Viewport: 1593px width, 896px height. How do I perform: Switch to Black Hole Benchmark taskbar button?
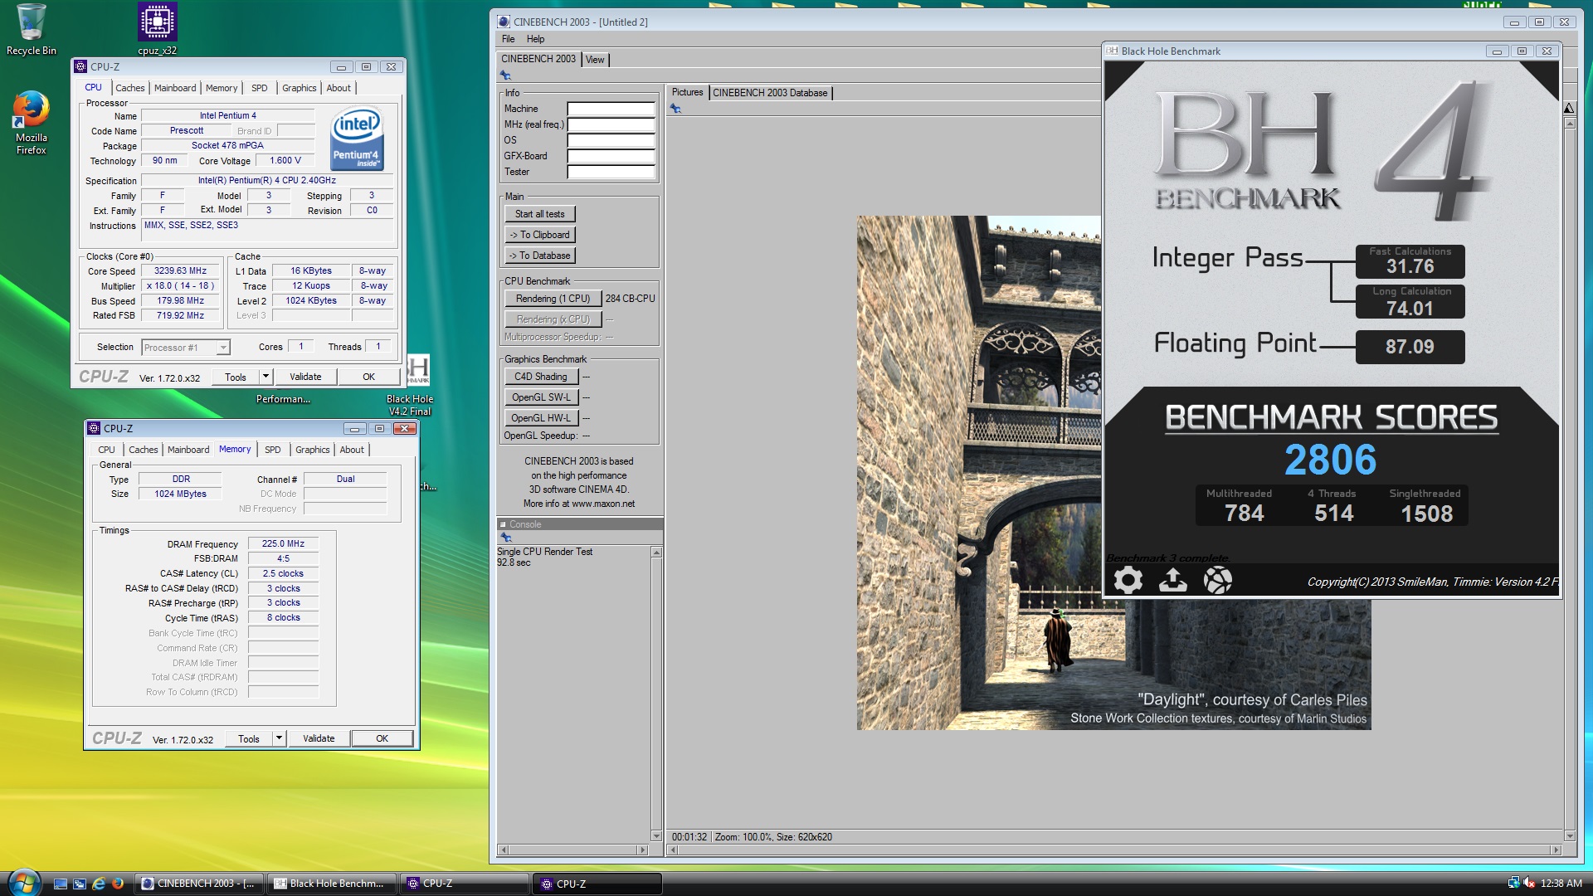331,884
